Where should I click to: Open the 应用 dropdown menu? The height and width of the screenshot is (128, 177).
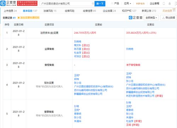[127, 4]
